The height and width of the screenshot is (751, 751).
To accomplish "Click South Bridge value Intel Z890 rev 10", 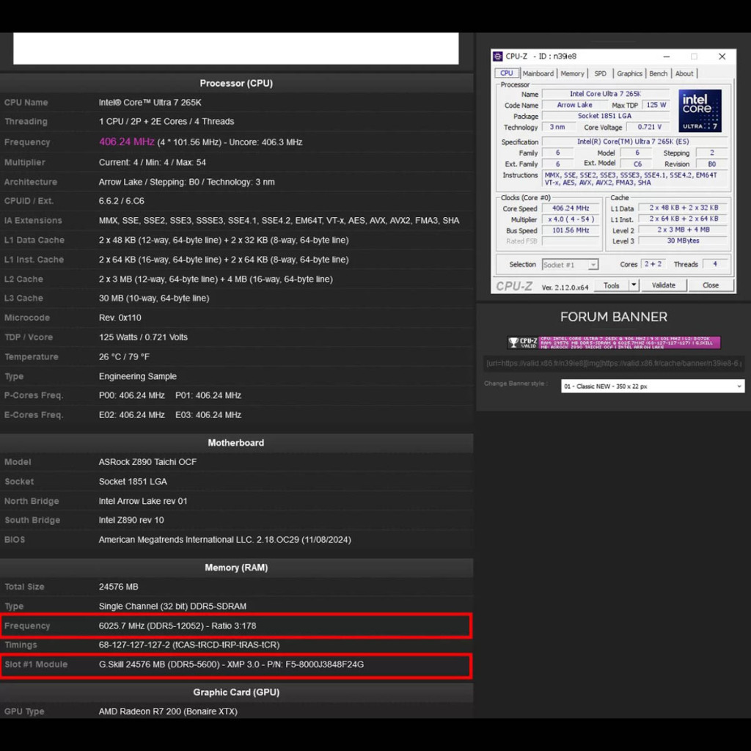I will point(131,520).
